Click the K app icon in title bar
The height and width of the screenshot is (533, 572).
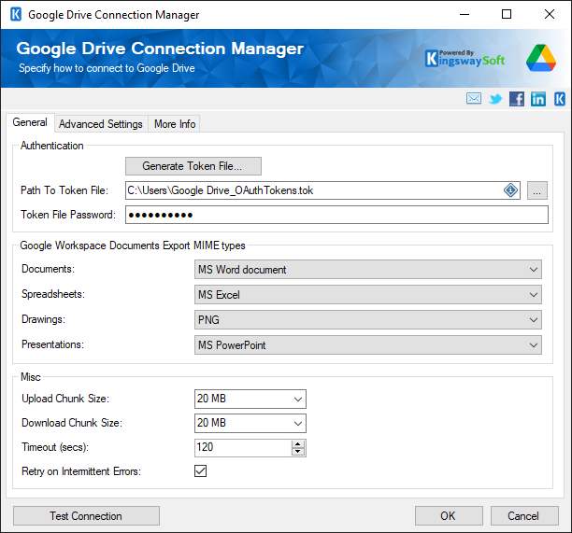click(16, 15)
